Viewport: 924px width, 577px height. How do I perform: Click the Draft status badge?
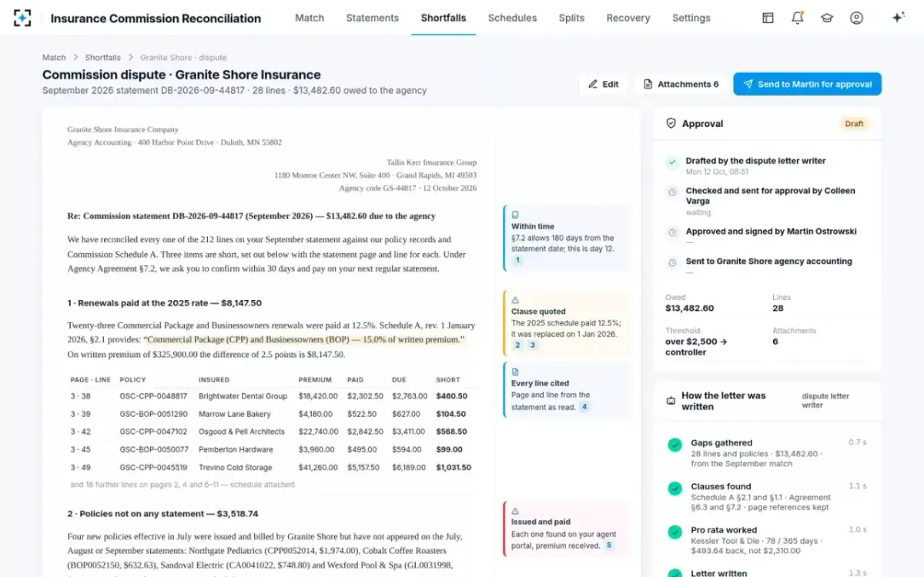pos(854,123)
